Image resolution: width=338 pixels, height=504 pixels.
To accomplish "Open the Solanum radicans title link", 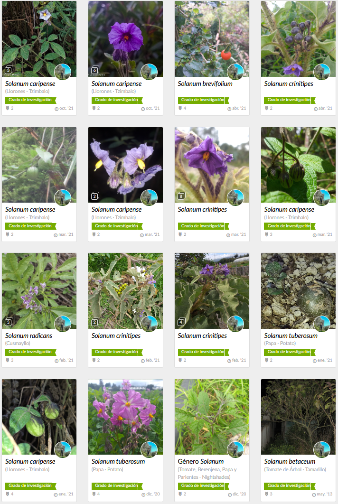I will pos(28,336).
